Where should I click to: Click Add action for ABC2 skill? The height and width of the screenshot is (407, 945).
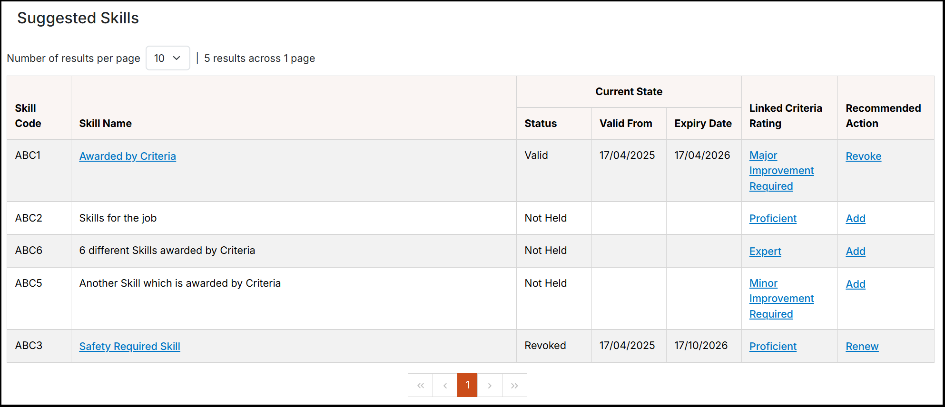click(x=856, y=218)
